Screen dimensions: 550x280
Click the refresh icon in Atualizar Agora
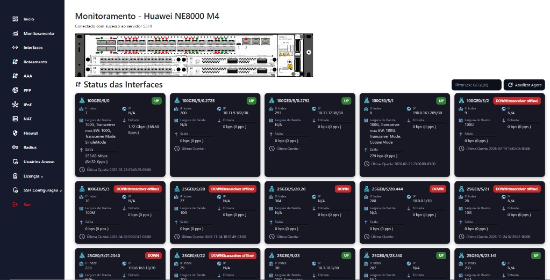510,85
